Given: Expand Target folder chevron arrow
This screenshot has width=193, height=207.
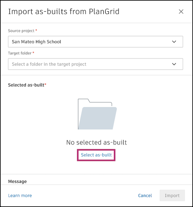Looking at the screenshot, I should click(x=174, y=64).
